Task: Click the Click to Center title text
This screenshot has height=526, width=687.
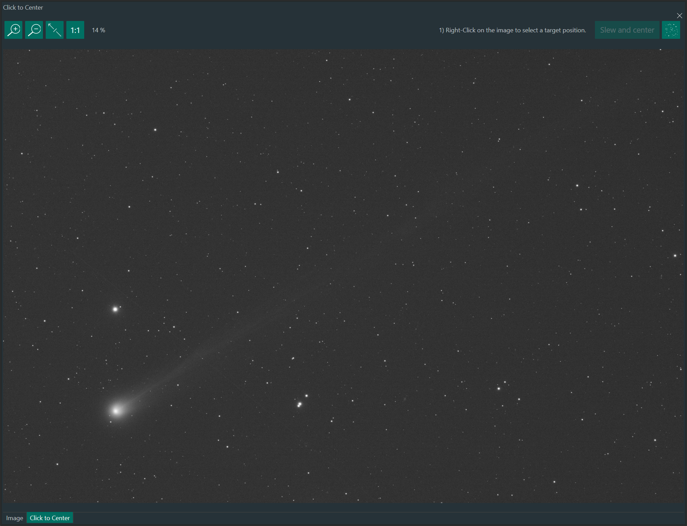Action: [23, 7]
